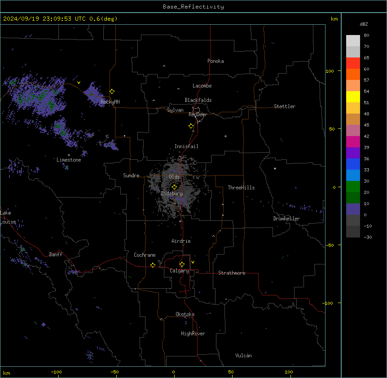Click the RedDeer city label
The width and height of the screenshot is (387, 378).
pyautogui.click(x=198, y=114)
